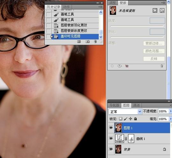Click the 反相 button
This screenshot has width=172, height=158.
(x=154, y=59)
